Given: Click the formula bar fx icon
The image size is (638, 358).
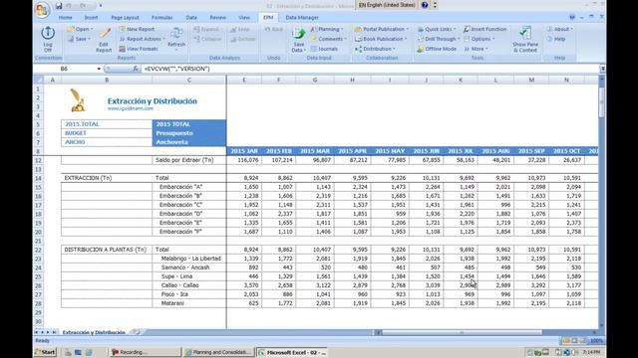Looking at the screenshot, I should [x=136, y=69].
